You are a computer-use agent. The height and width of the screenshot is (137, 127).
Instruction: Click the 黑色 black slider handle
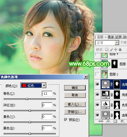pyautogui.click(x=30, y=134)
